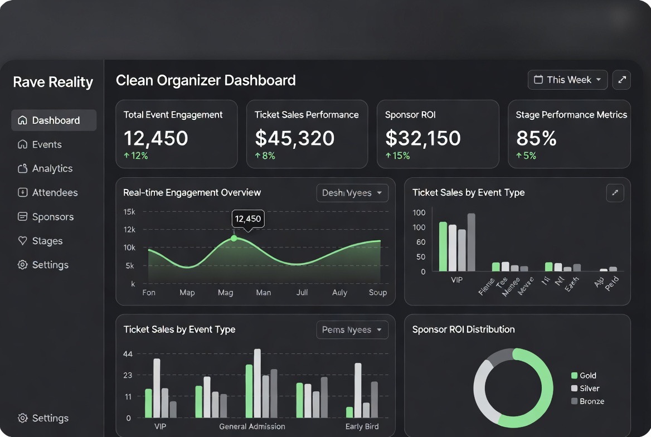
Task: Click the 5% stage performance increase indicator
Action: 526,156
